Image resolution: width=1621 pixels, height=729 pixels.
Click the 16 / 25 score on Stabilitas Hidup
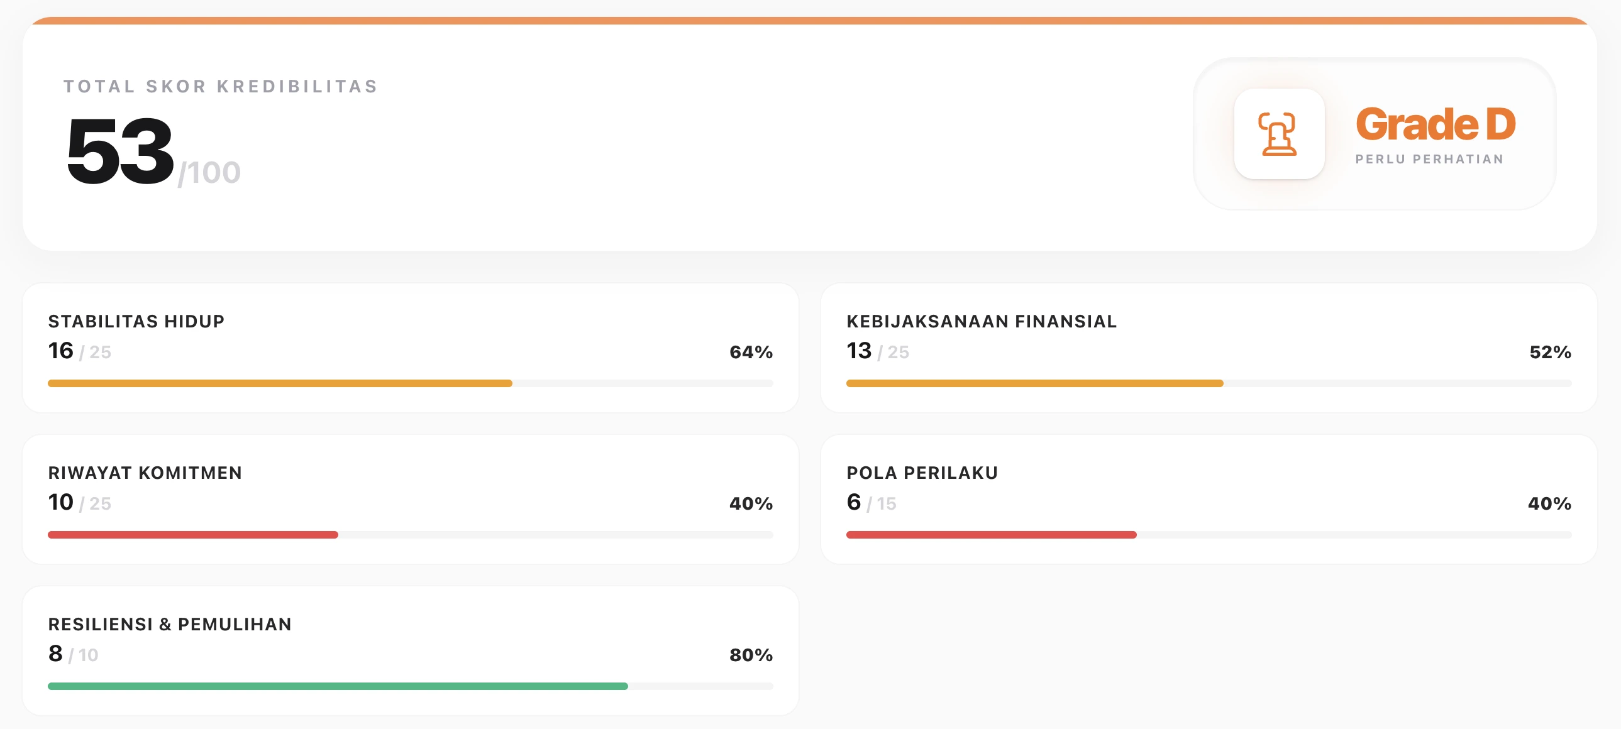pos(79,352)
